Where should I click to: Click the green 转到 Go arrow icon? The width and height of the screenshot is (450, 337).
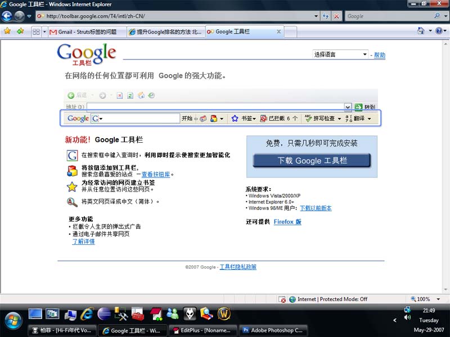point(358,107)
